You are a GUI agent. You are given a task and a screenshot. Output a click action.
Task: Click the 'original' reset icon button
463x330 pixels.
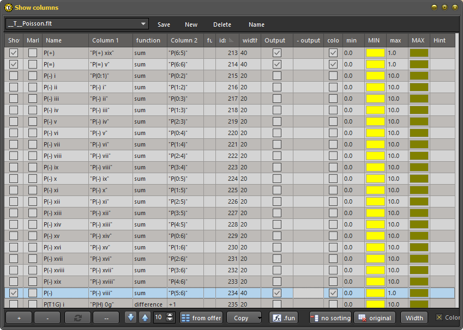[375, 318]
